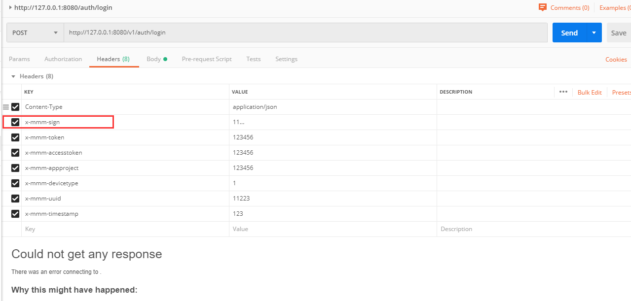
Task: Click the Bulk Edit link
Action: click(x=590, y=93)
